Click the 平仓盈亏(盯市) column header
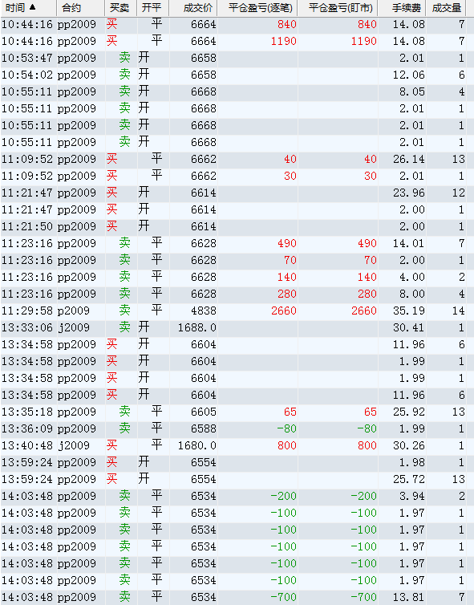 pyautogui.click(x=338, y=8)
